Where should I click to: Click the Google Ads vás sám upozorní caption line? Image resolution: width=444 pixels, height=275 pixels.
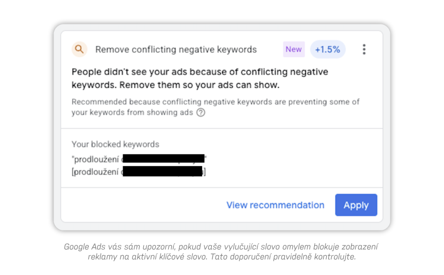tap(221, 246)
